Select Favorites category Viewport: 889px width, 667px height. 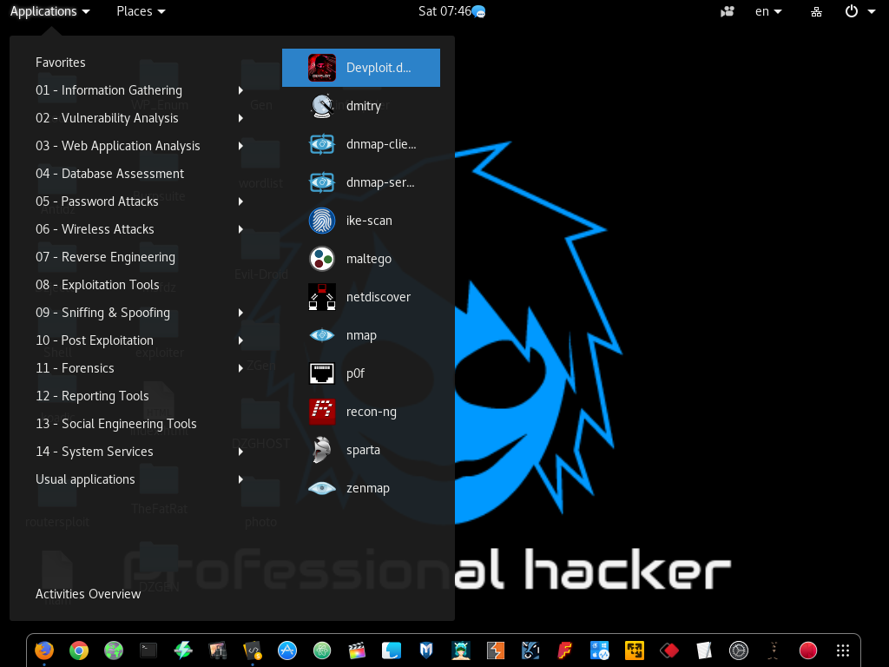[x=61, y=63]
